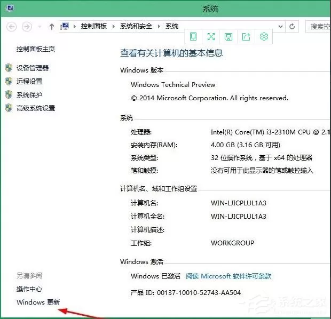Click the save image icon in overlay
The width and height of the screenshot is (331, 319).
(228, 36)
